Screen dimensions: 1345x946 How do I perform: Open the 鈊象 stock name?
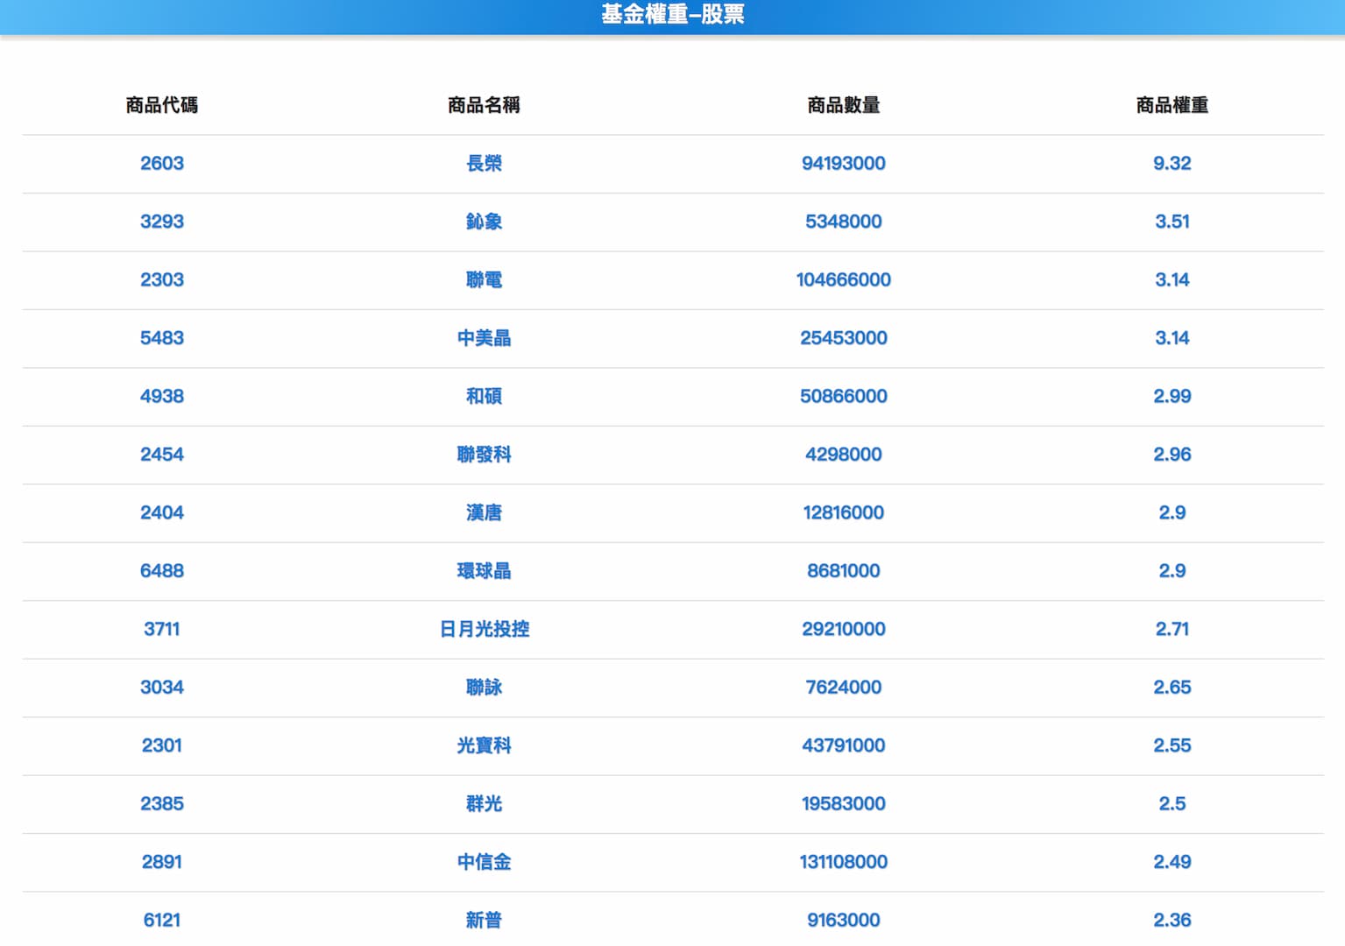coord(484,222)
